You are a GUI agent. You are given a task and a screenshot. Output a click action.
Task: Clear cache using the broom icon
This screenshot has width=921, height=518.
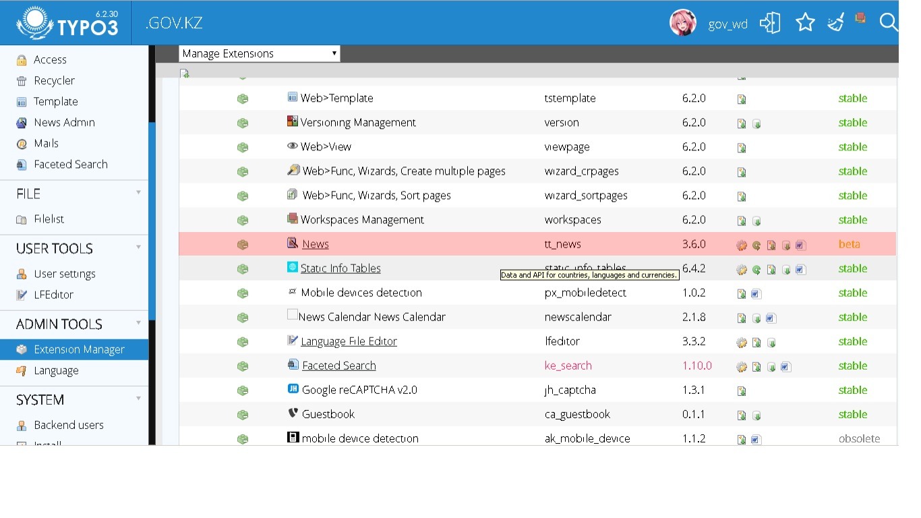[x=836, y=23]
